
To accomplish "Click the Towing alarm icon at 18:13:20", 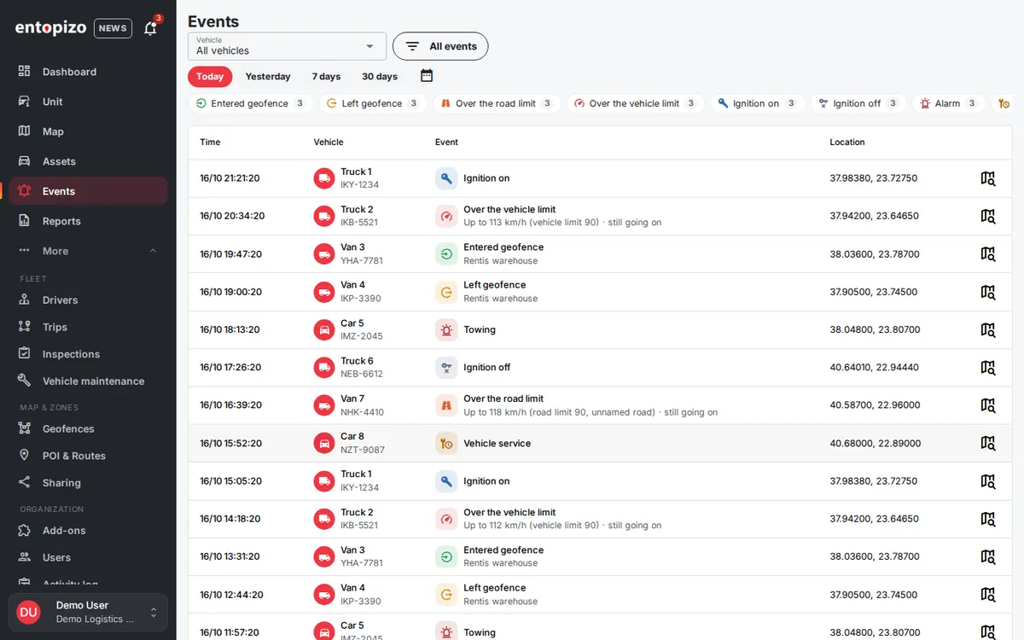I will coord(446,329).
